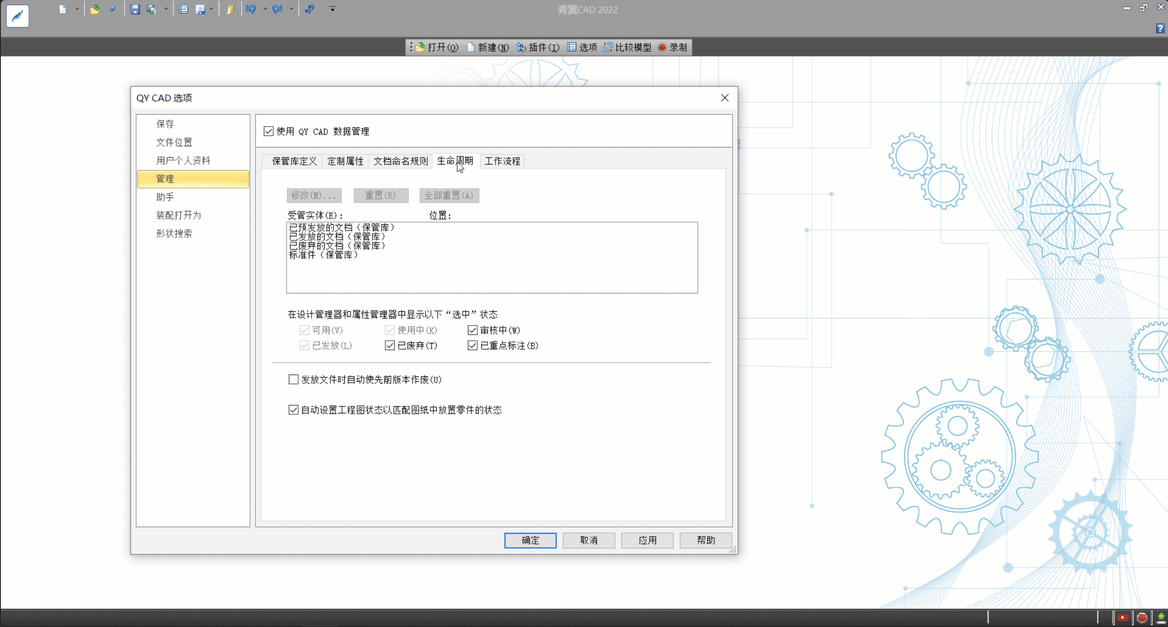Click the small blue globe icon in toolbar
The image size is (1168, 627).
(x=112, y=9)
